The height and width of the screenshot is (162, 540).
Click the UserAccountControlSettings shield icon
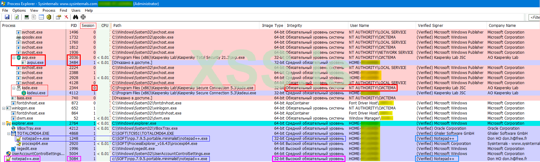click(x=9, y=154)
